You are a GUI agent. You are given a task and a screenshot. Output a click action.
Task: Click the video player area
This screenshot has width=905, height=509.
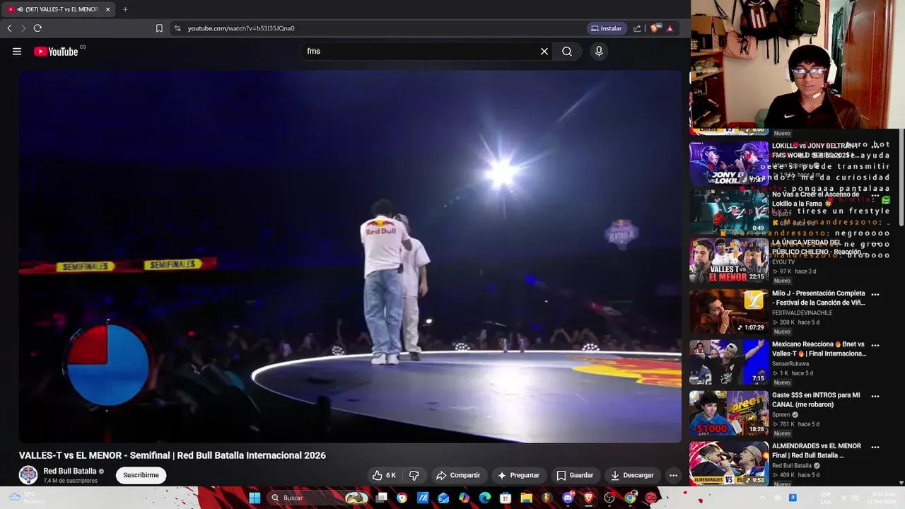[350, 256]
